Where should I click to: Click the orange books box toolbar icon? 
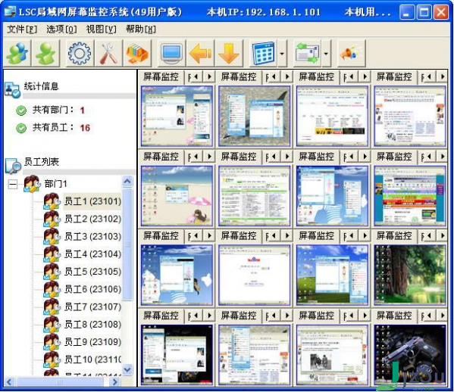[x=137, y=53]
